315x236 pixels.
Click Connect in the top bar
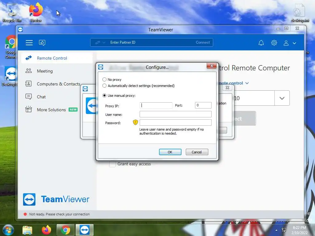point(203,42)
